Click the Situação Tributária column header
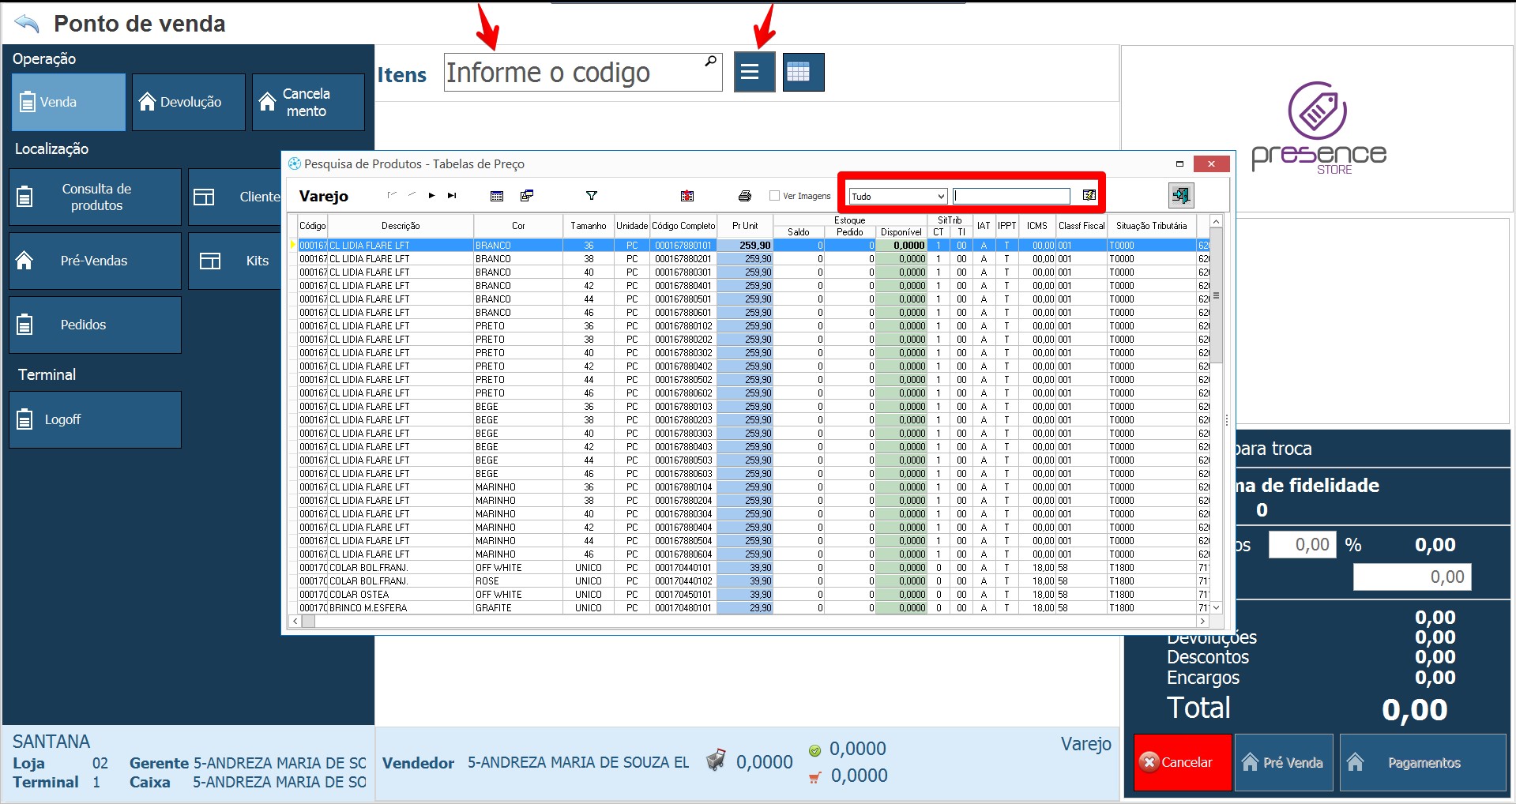 click(1152, 226)
